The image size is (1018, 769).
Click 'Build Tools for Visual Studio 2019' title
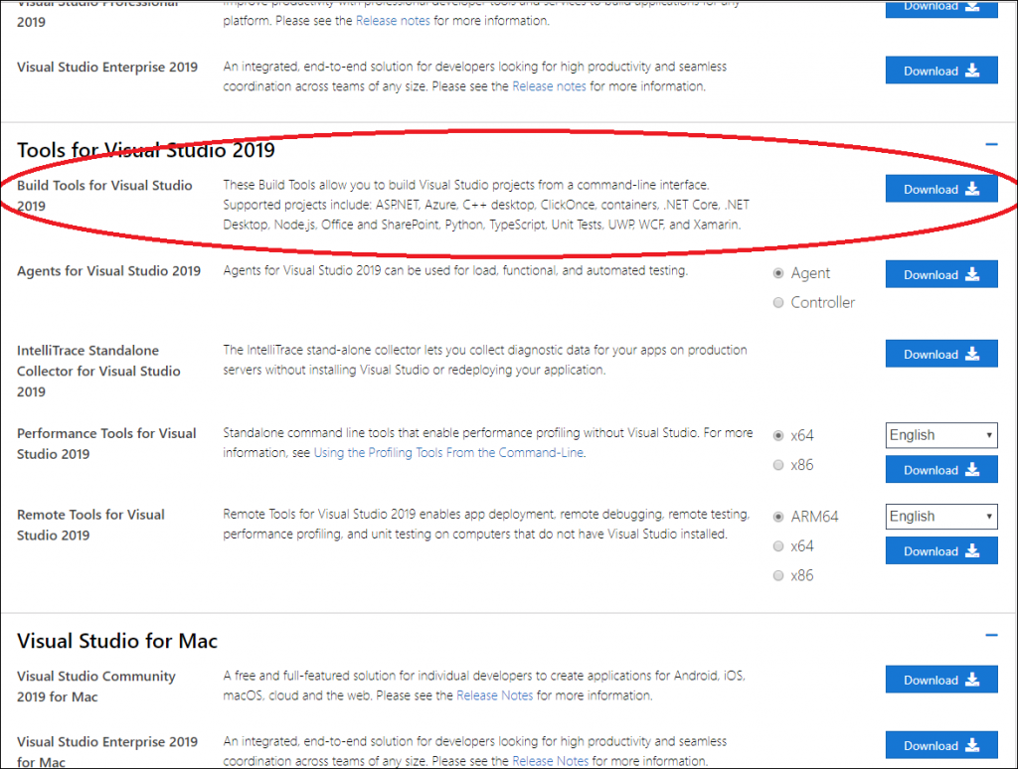pyautogui.click(x=104, y=196)
